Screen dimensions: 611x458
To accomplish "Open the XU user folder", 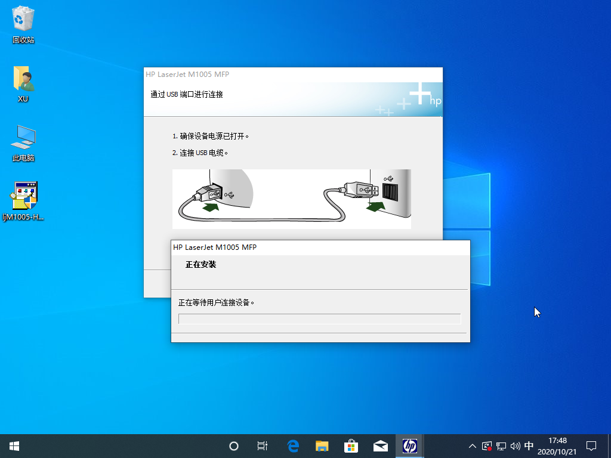I will click(23, 81).
